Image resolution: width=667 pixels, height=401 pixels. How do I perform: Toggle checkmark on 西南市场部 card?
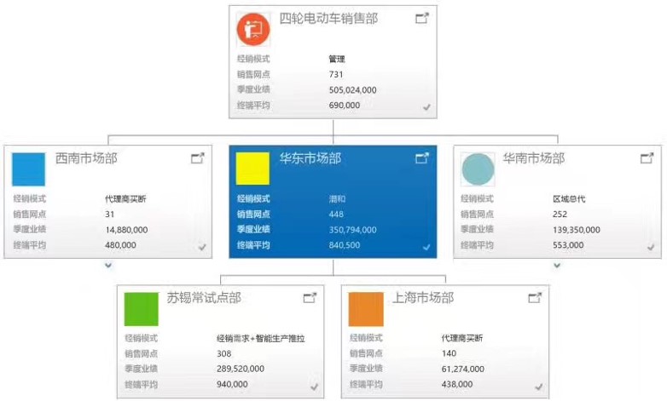(202, 246)
